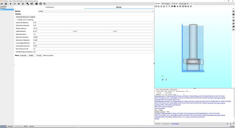The image size is (235, 128).
Task: Clear the console with the X icon
Action: point(228,124)
